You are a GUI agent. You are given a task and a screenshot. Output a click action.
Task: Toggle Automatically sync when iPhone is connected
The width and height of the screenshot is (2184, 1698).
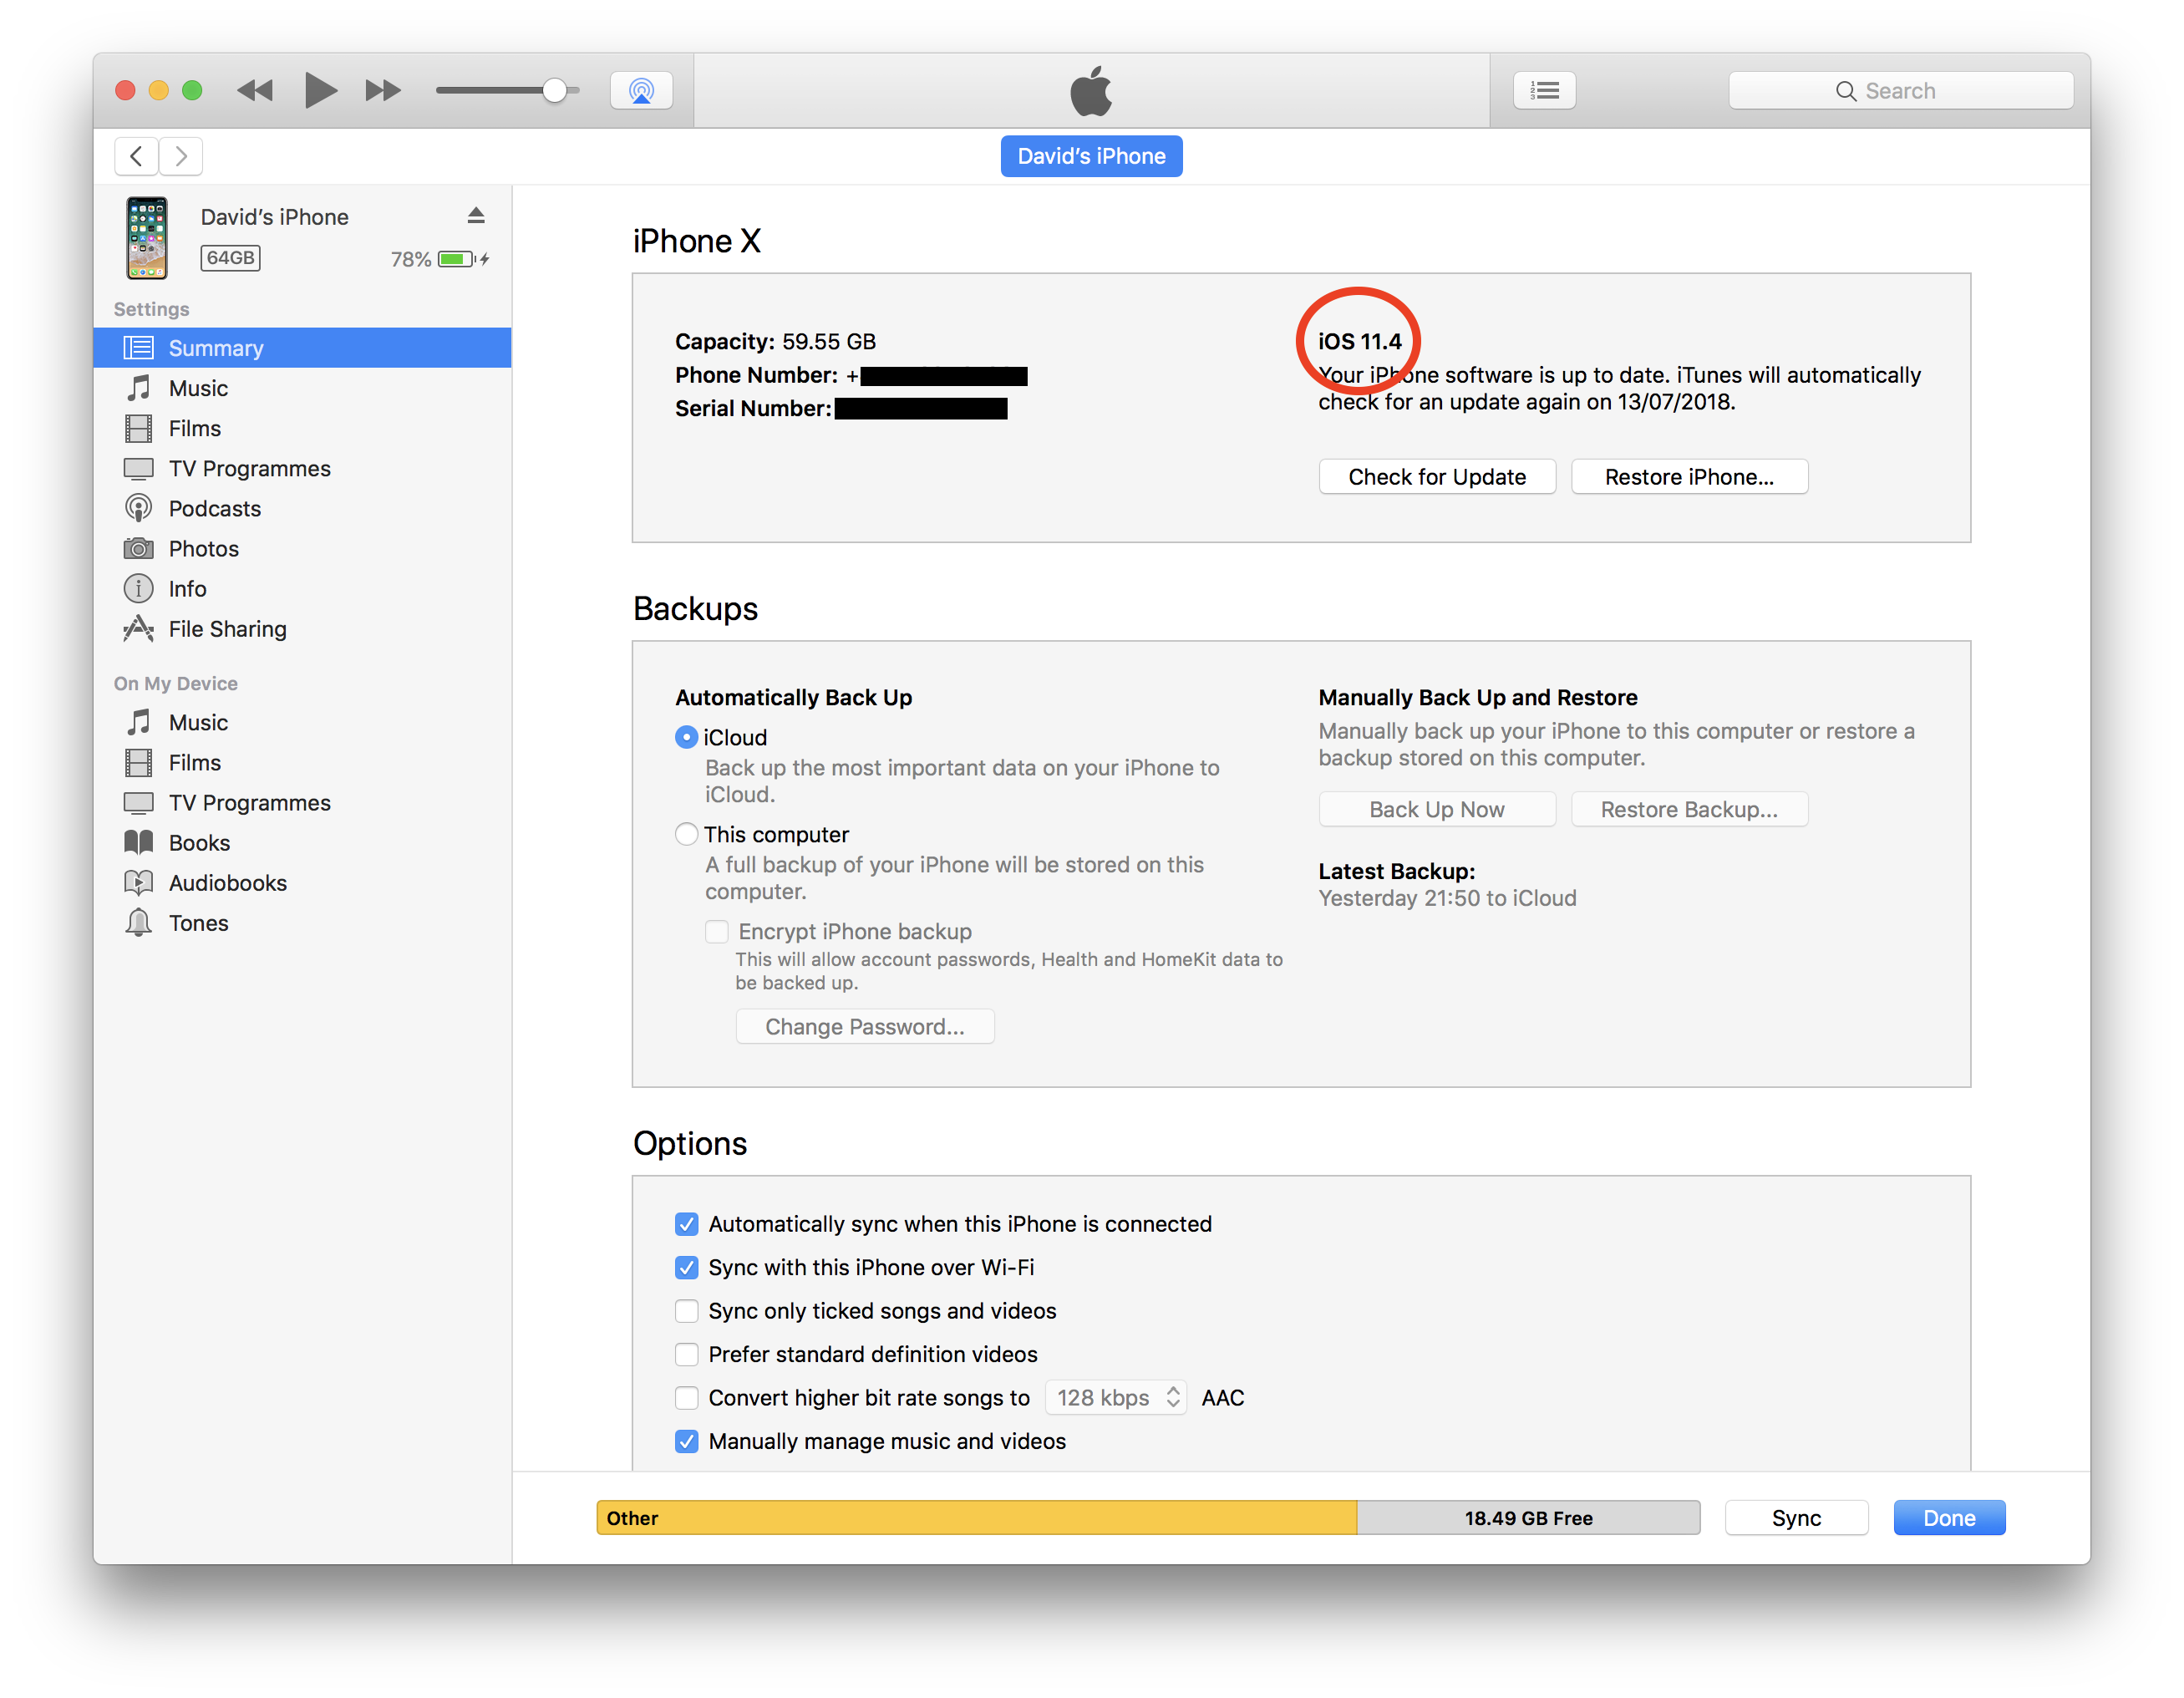click(686, 1224)
